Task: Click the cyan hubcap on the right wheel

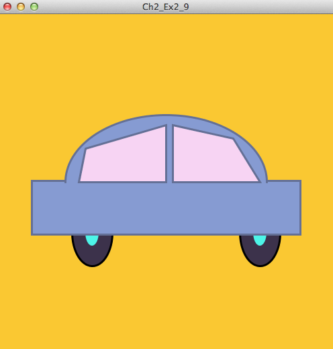Action: point(260,240)
